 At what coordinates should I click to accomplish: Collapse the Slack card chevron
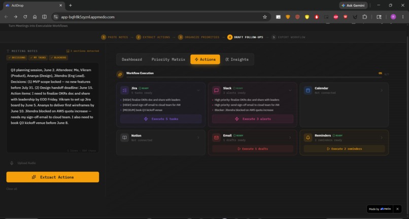click(x=290, y=90)
